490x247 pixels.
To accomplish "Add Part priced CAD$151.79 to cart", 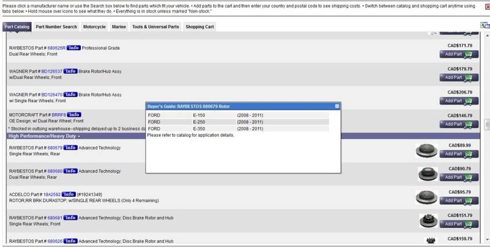I will (459, 224).
